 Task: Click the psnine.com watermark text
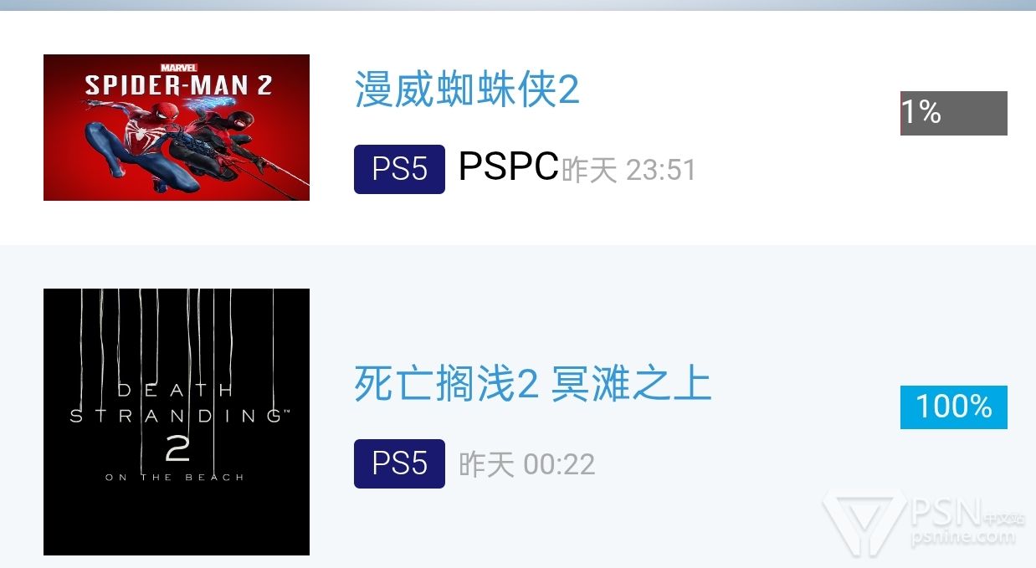click(964, 537)
